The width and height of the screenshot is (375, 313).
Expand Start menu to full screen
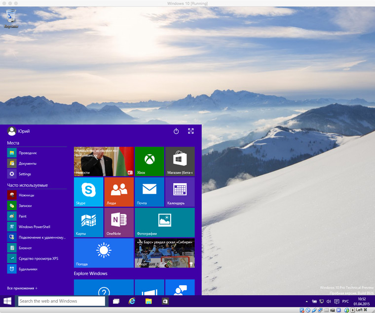click(190, 131)
